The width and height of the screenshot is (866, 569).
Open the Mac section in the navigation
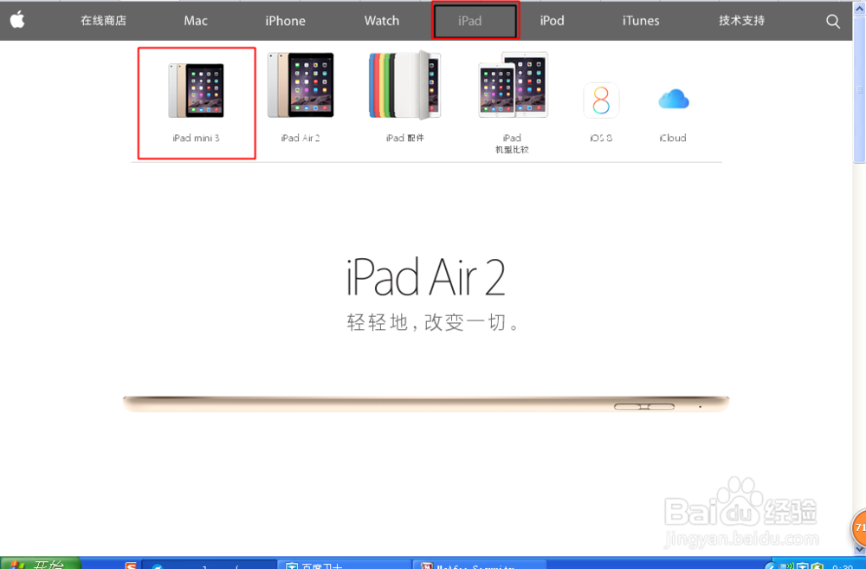coord(195,21)
